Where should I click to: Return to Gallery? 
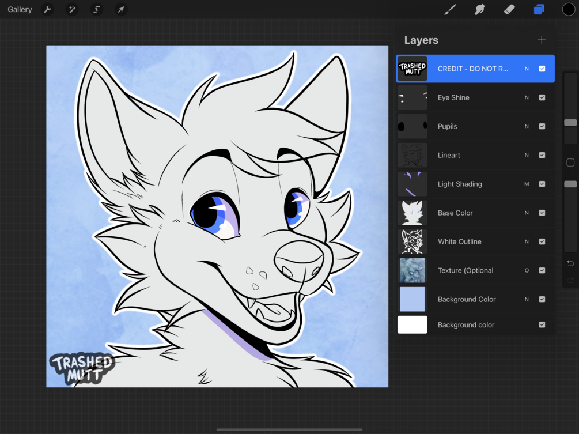(x=20, y=9)
